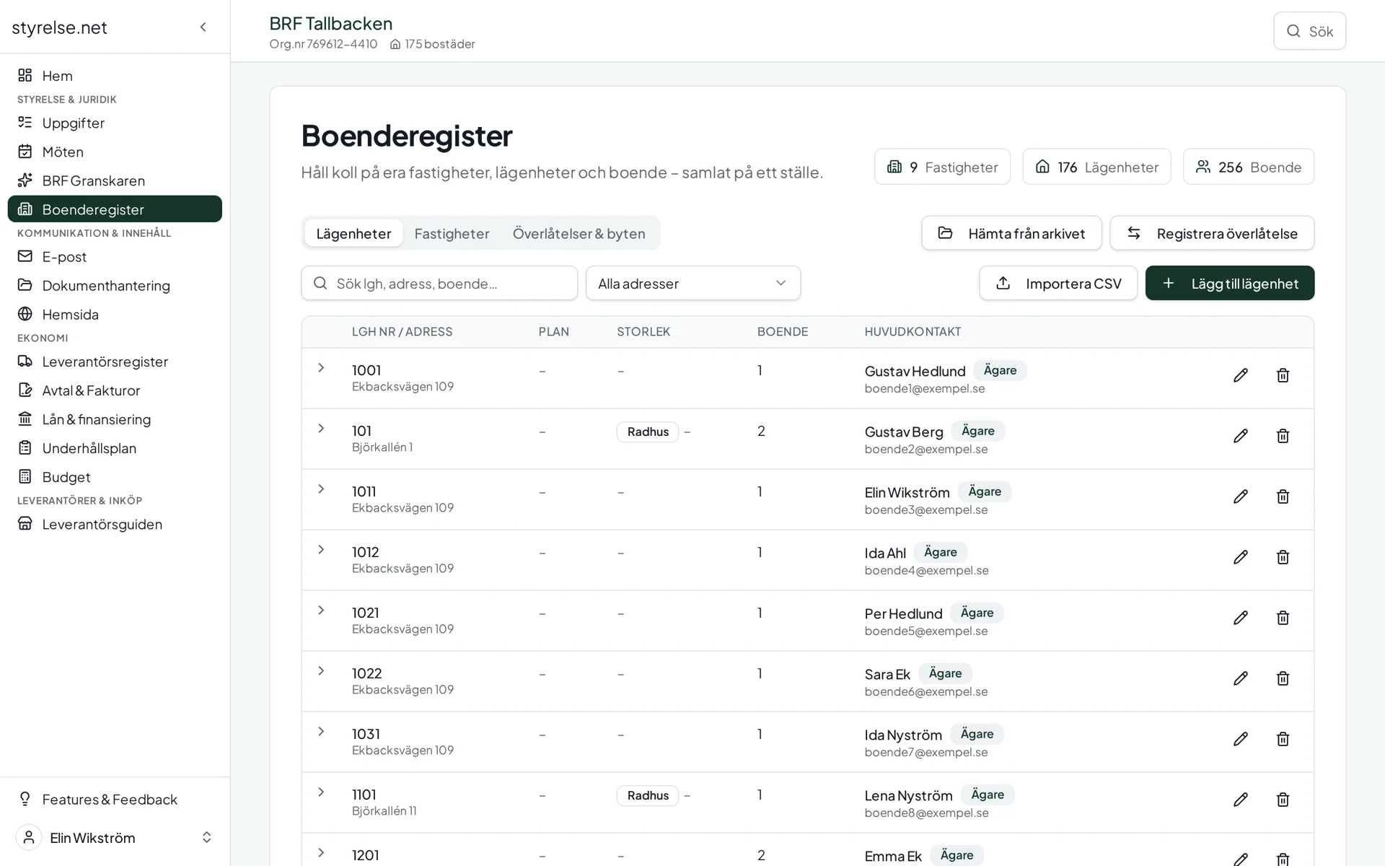Delete apartment 1101 Lena Nyström
This screenshot has width=1385, height=866.
click(x=1283, y=800)
